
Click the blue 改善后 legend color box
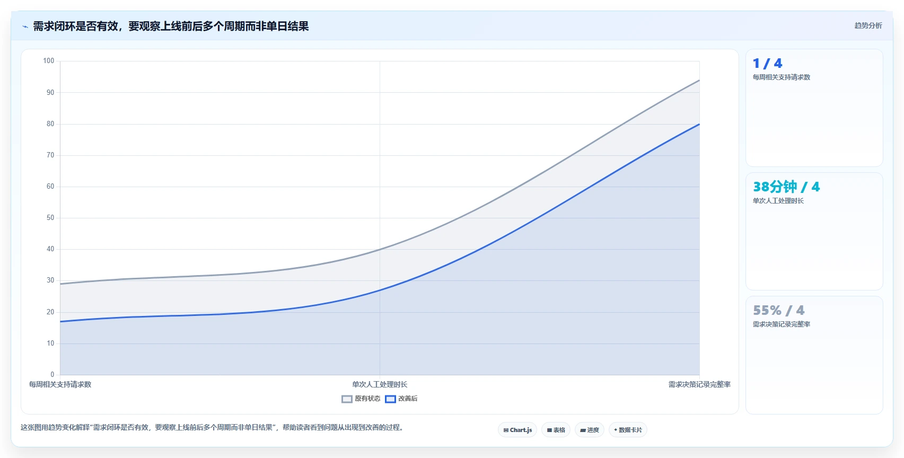391,399
